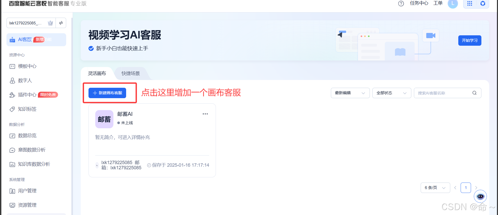Open the floating assistant robot icon
The image size is (498, 215).
pos(480,196)
